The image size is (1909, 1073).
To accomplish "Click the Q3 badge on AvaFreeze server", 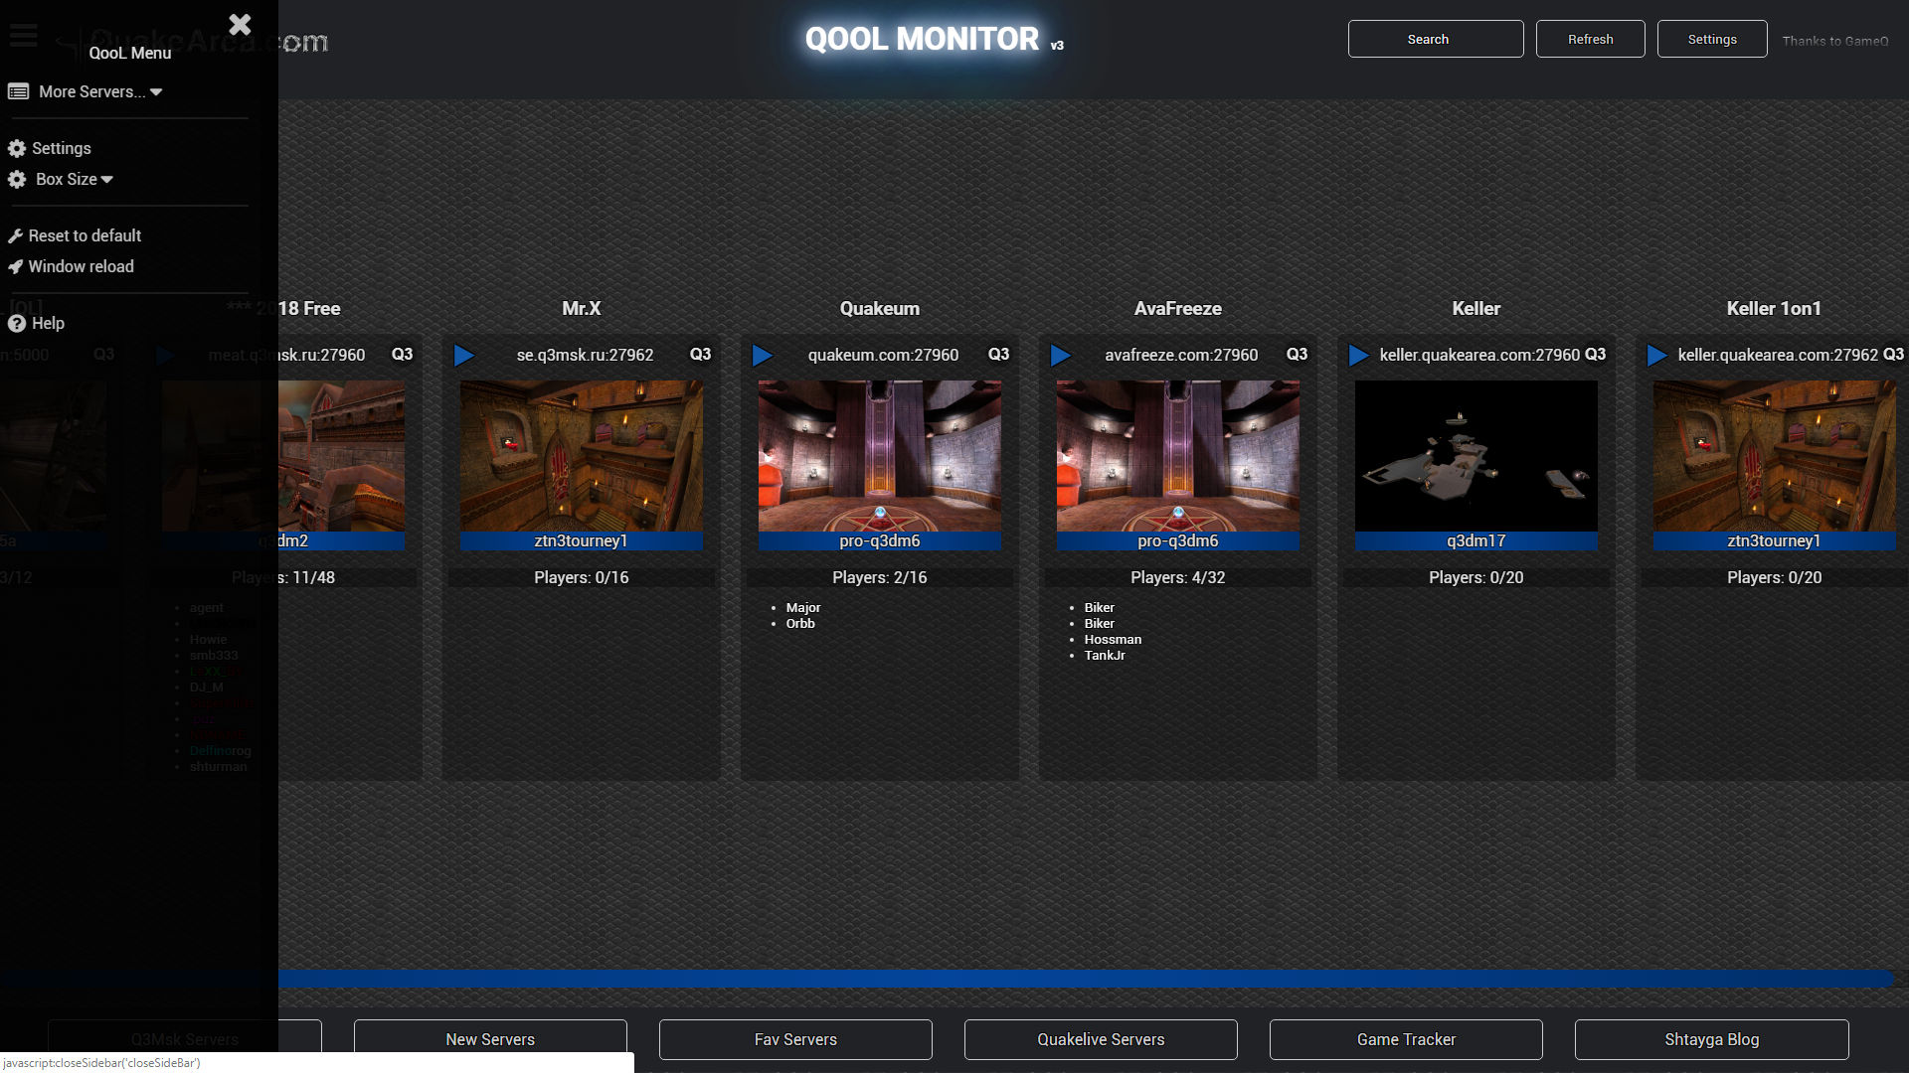I will point(1297,354).
